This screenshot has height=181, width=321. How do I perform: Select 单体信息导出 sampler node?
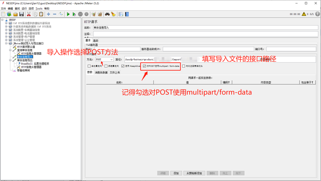point(25,60)
